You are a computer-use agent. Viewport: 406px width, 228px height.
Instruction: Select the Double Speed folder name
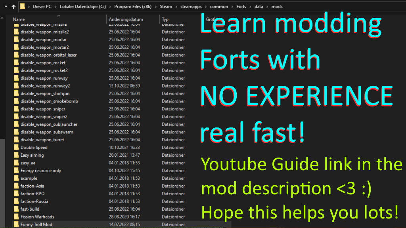point(34,148)
